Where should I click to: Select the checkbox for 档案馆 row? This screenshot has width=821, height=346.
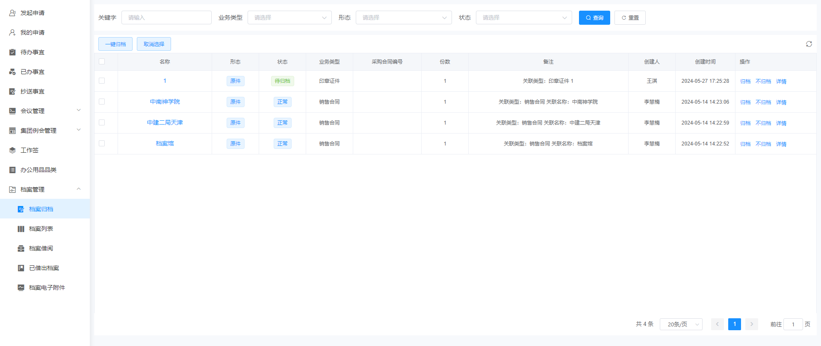point(102,143)
